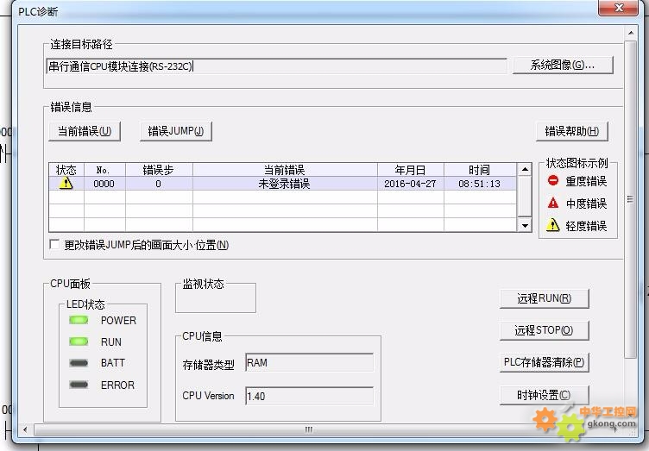Screen dimensions: 649x451
Task: Click the POWER LED indicator
Action: (x=79, y=320)
